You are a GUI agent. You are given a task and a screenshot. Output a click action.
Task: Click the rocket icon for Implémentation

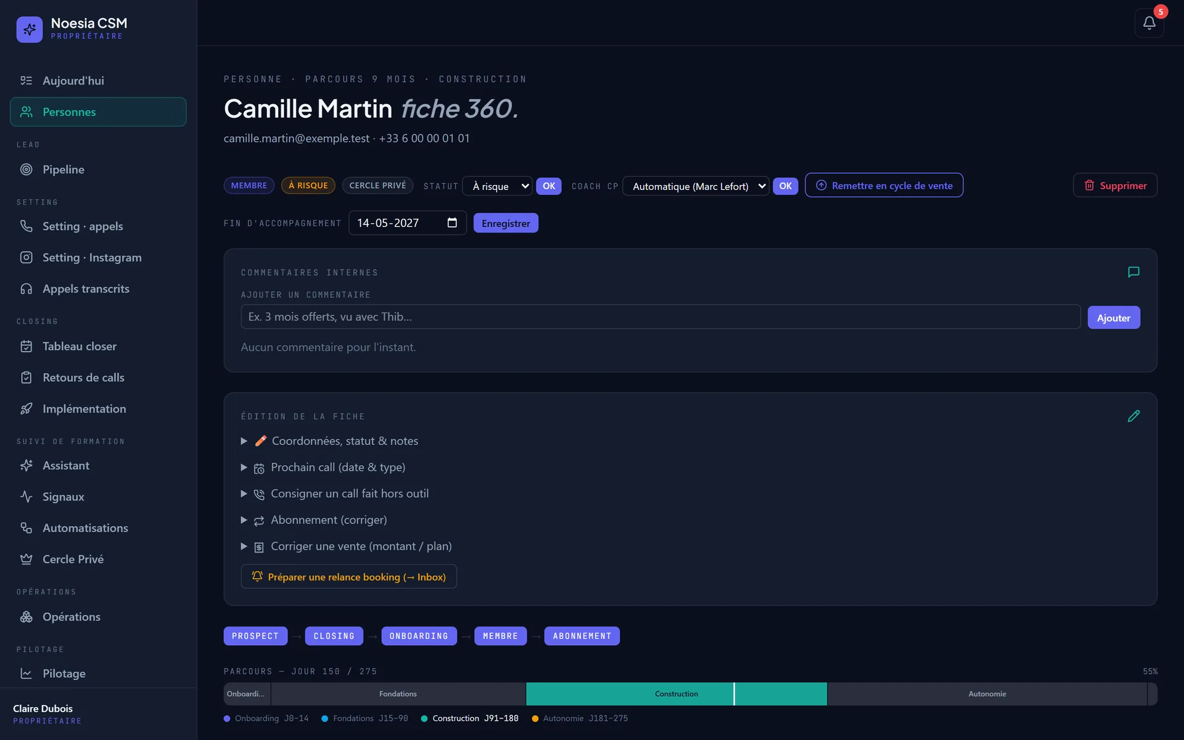click(27, 409)
